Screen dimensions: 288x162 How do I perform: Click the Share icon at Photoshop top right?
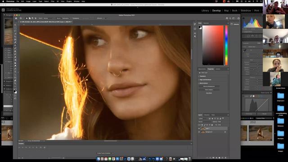click(x=238, y=18)
